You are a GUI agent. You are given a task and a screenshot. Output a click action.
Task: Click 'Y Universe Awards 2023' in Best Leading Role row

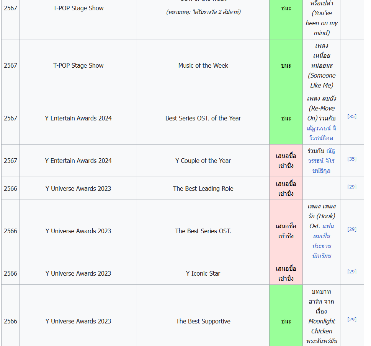(78, 188)
